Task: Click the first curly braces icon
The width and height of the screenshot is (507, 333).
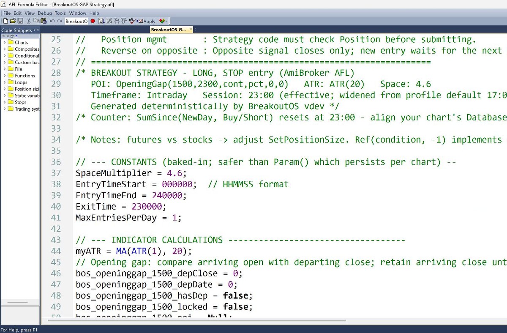Action: [117, 21]
